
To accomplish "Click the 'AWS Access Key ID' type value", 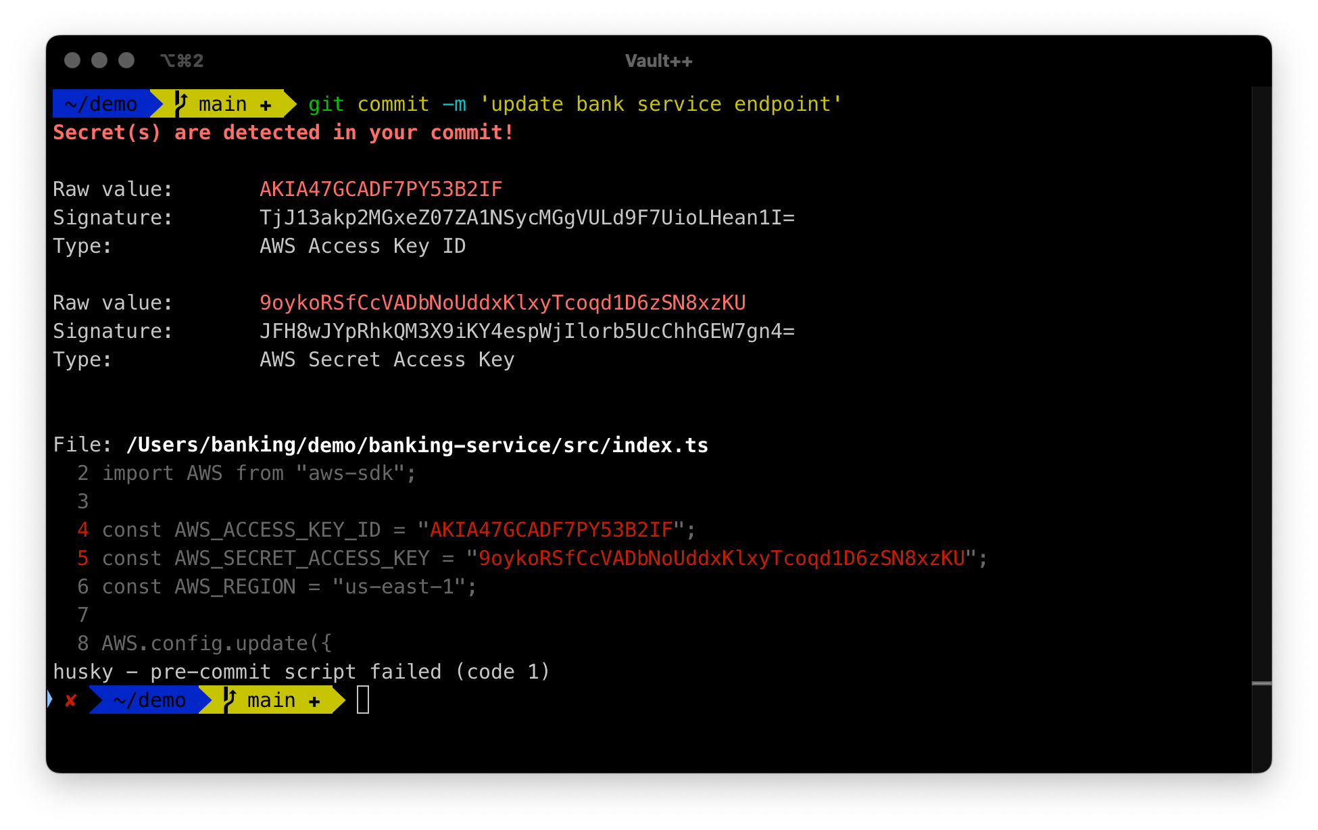I will (x=363, y=246).
